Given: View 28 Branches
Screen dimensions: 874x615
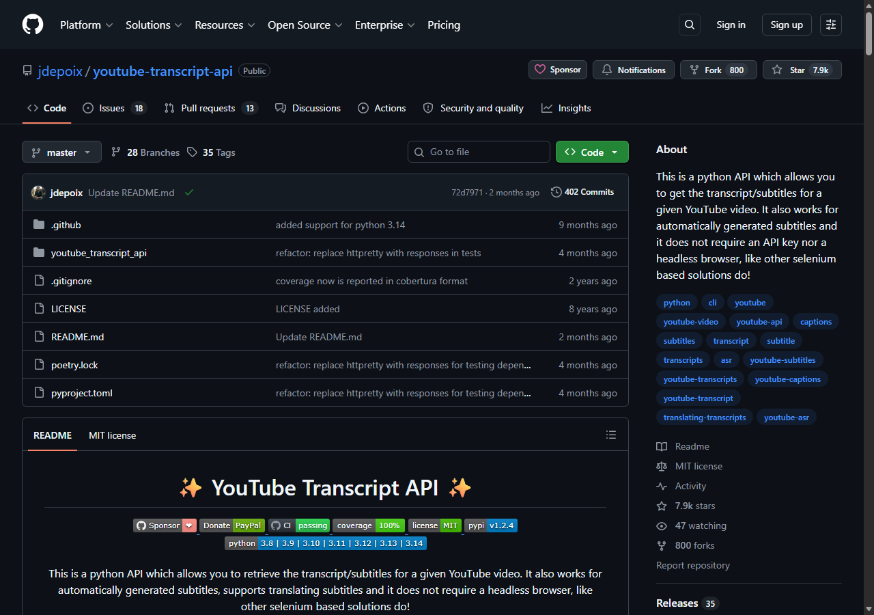Looking at the screenshot, I should [x=145, y=152].
